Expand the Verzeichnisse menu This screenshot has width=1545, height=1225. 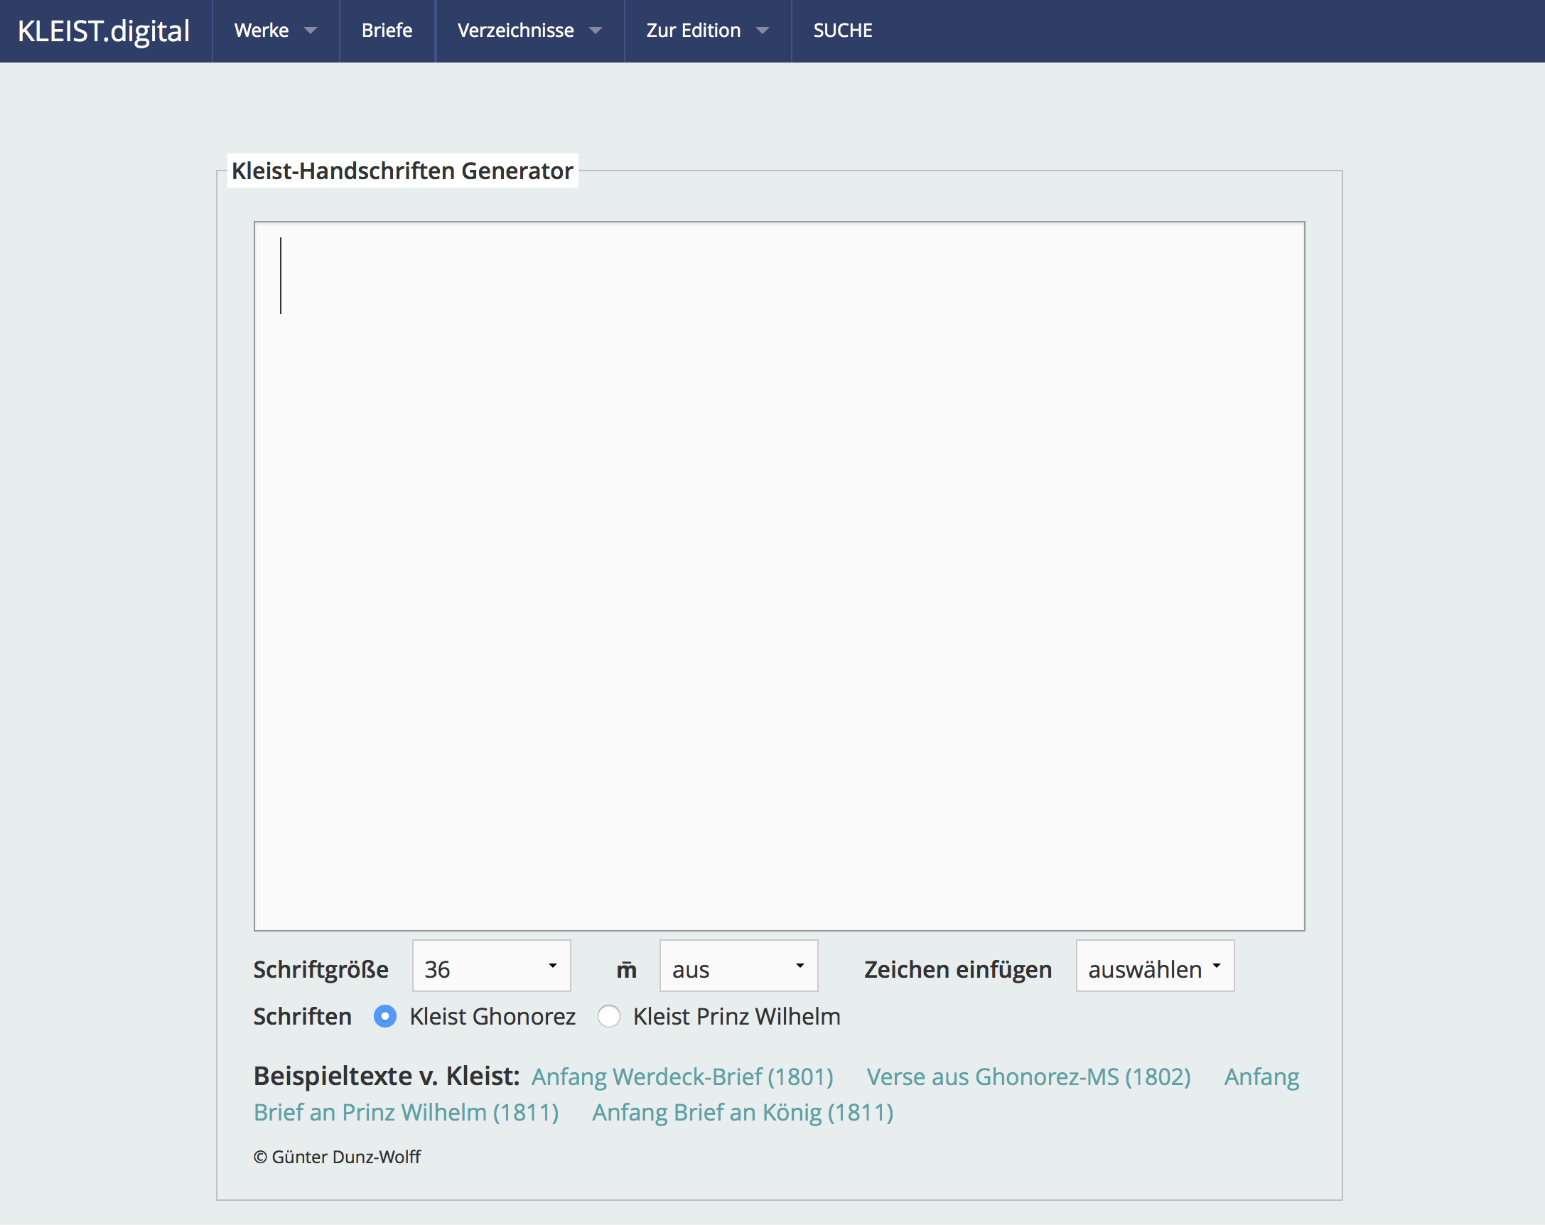pos(515,31)
